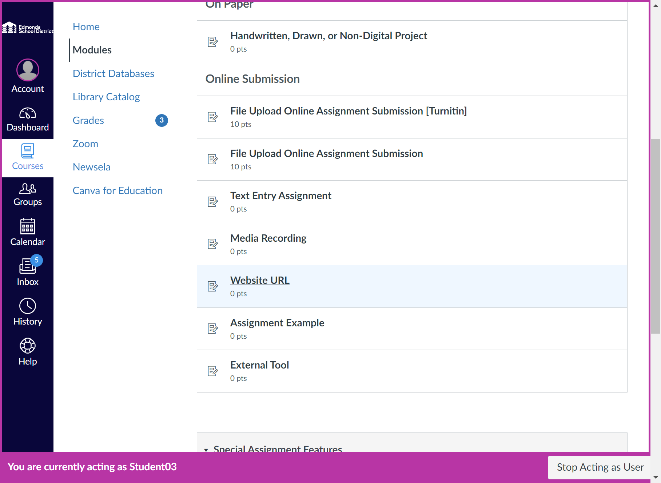Open Handwritten, Drawn, or Non-Digital Project
The height and width of the screenshot is (483, 661).
click(x=328, y=36)
